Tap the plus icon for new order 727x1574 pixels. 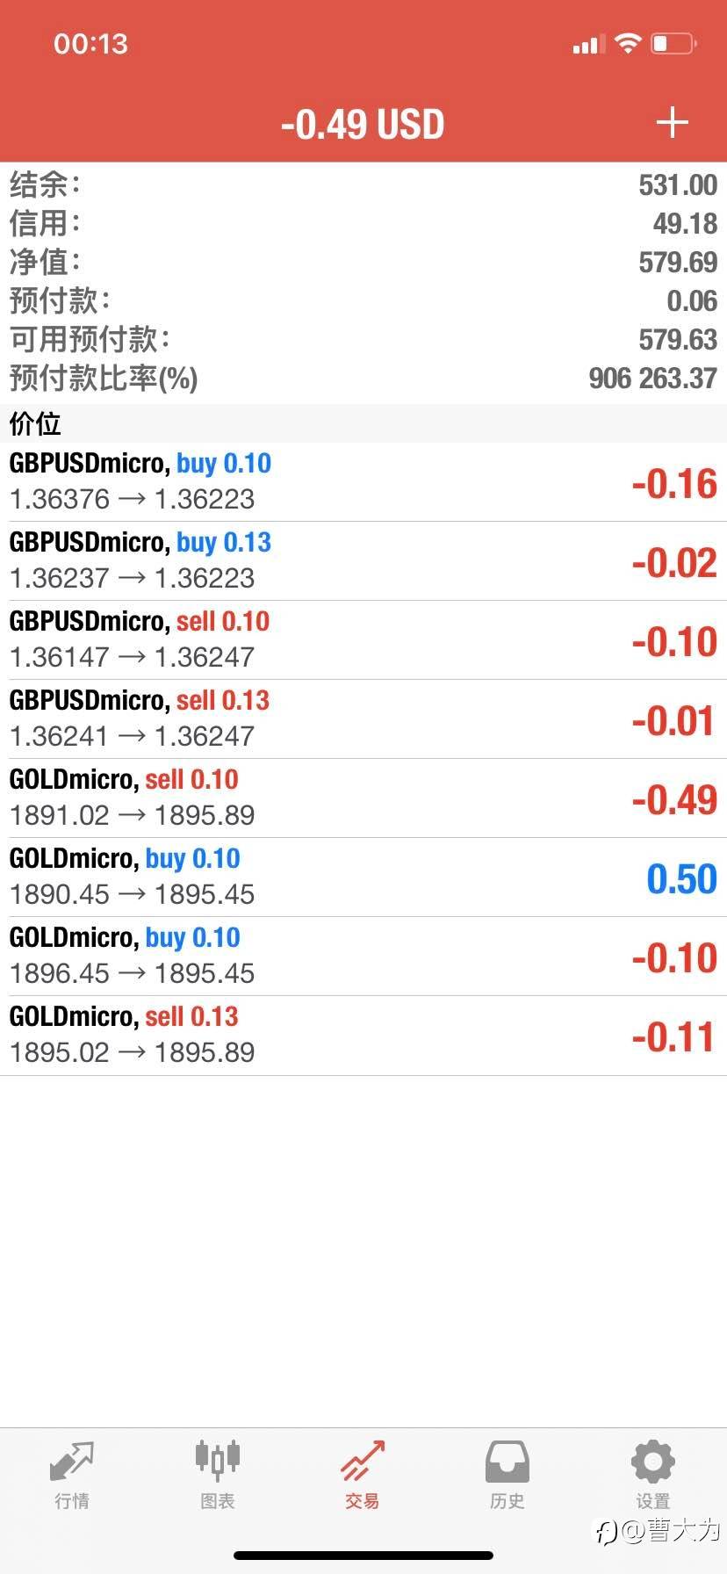672,123
